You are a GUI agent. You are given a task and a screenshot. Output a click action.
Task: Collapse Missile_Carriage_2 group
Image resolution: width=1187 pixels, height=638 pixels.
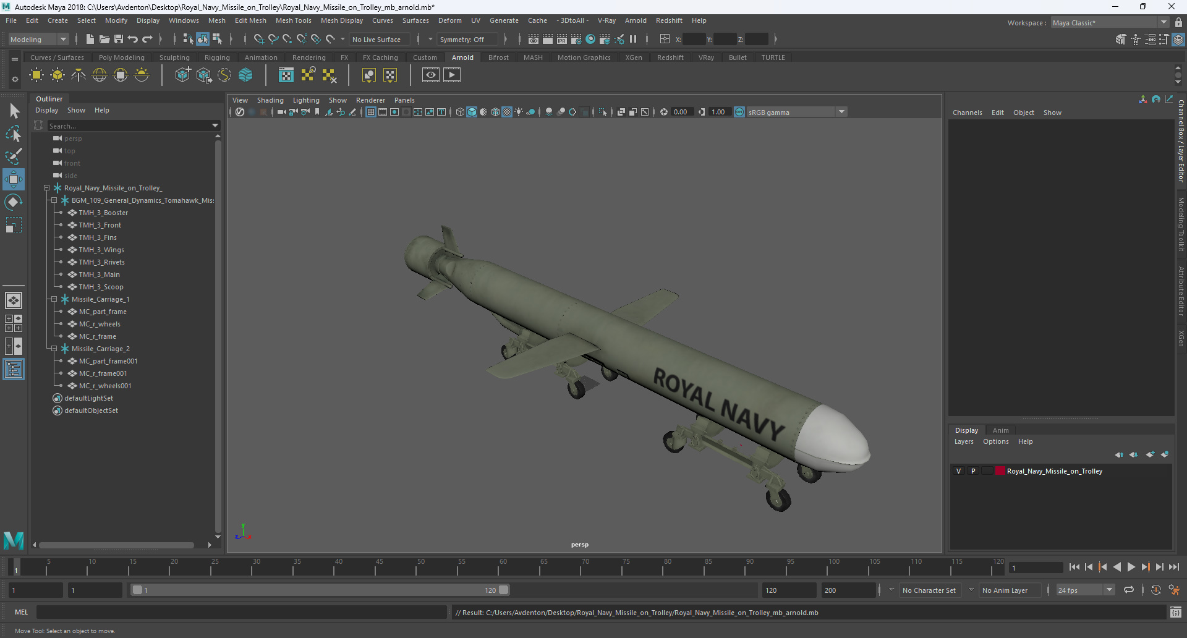(54, 349)
